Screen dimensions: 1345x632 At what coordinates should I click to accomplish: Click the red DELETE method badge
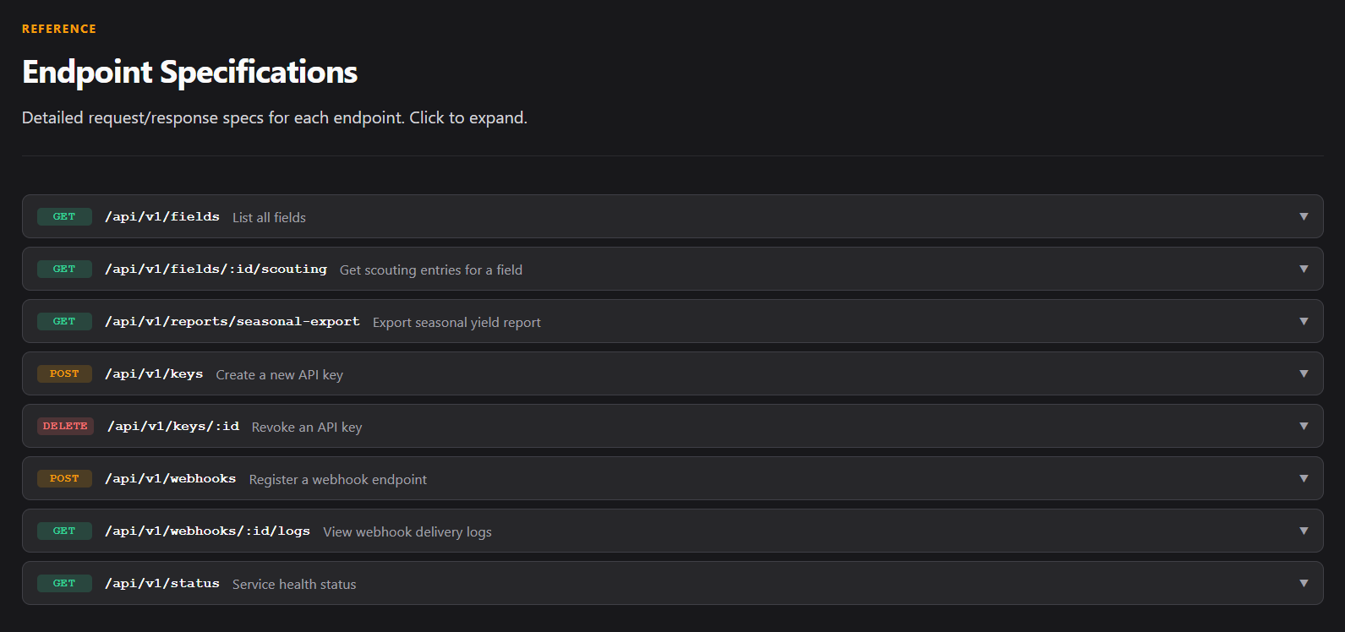[x=65, y=427]
